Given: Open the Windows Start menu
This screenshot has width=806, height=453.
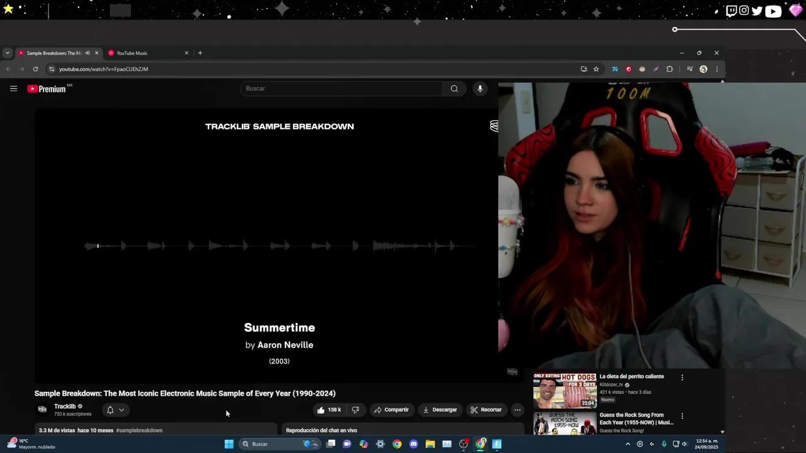Looking at the screenshot, I should (x=229, y=444).
